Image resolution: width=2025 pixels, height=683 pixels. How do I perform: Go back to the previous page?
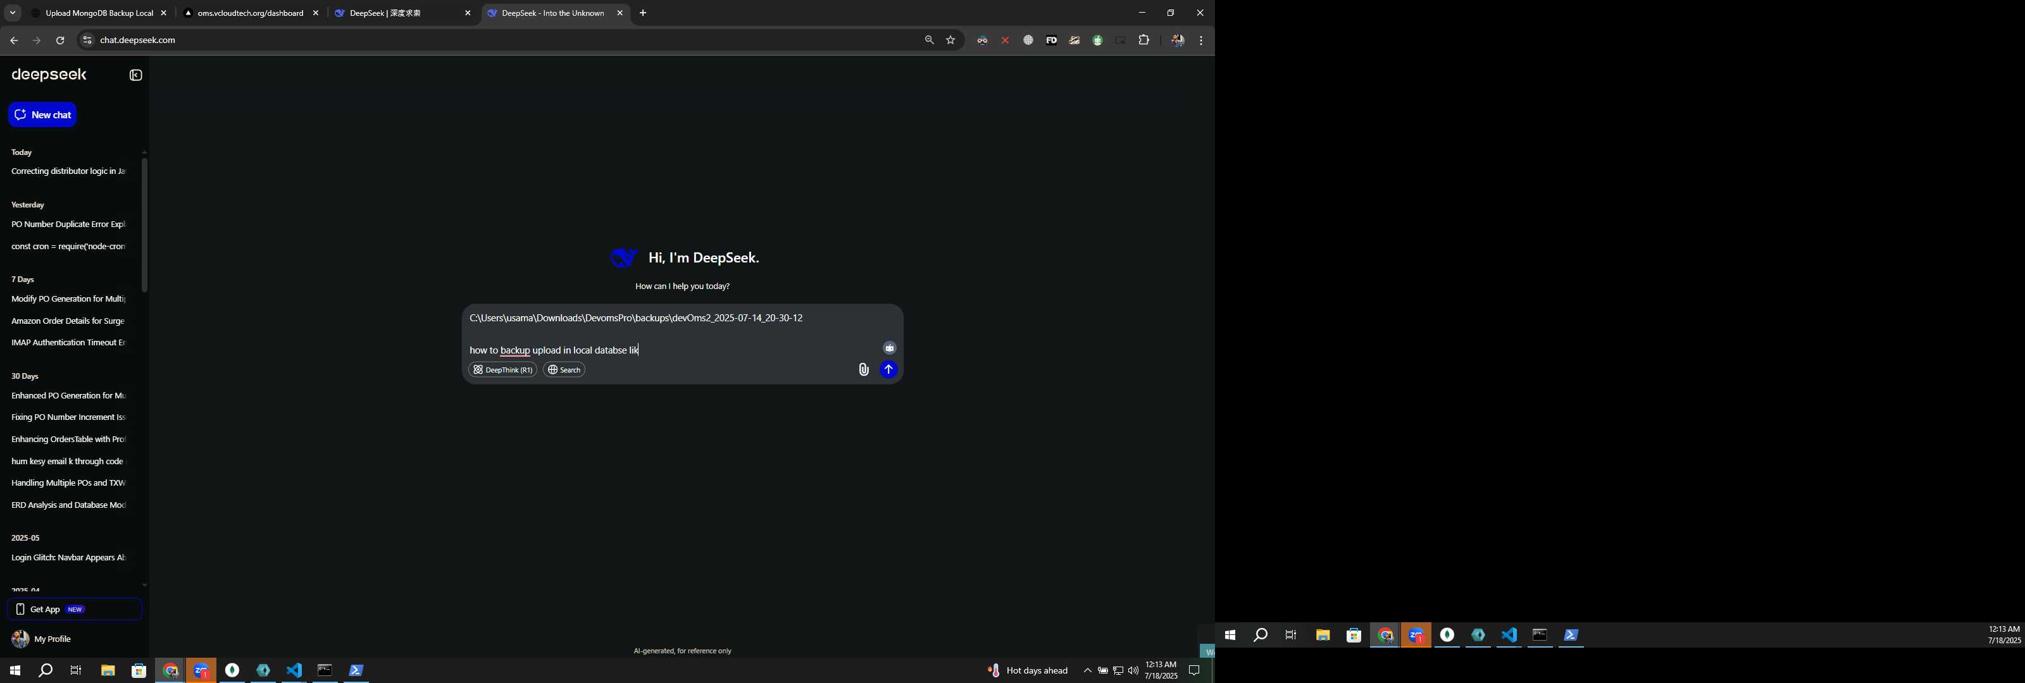(x=14, y=40)
